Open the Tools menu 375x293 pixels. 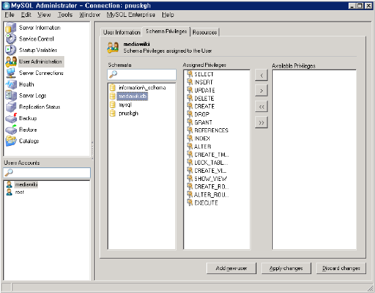pyautogui.click(x=65, y=15)
